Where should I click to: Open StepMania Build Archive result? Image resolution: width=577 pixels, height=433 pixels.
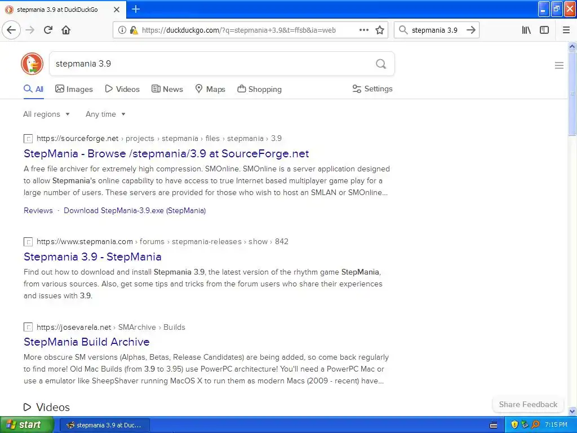click(86, 342)
